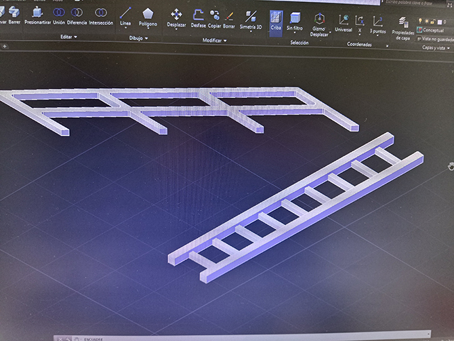The width and height of the screenshot is (454, 341).
Task: Select the Polígono drawing tool
Action: pos(148,16)
